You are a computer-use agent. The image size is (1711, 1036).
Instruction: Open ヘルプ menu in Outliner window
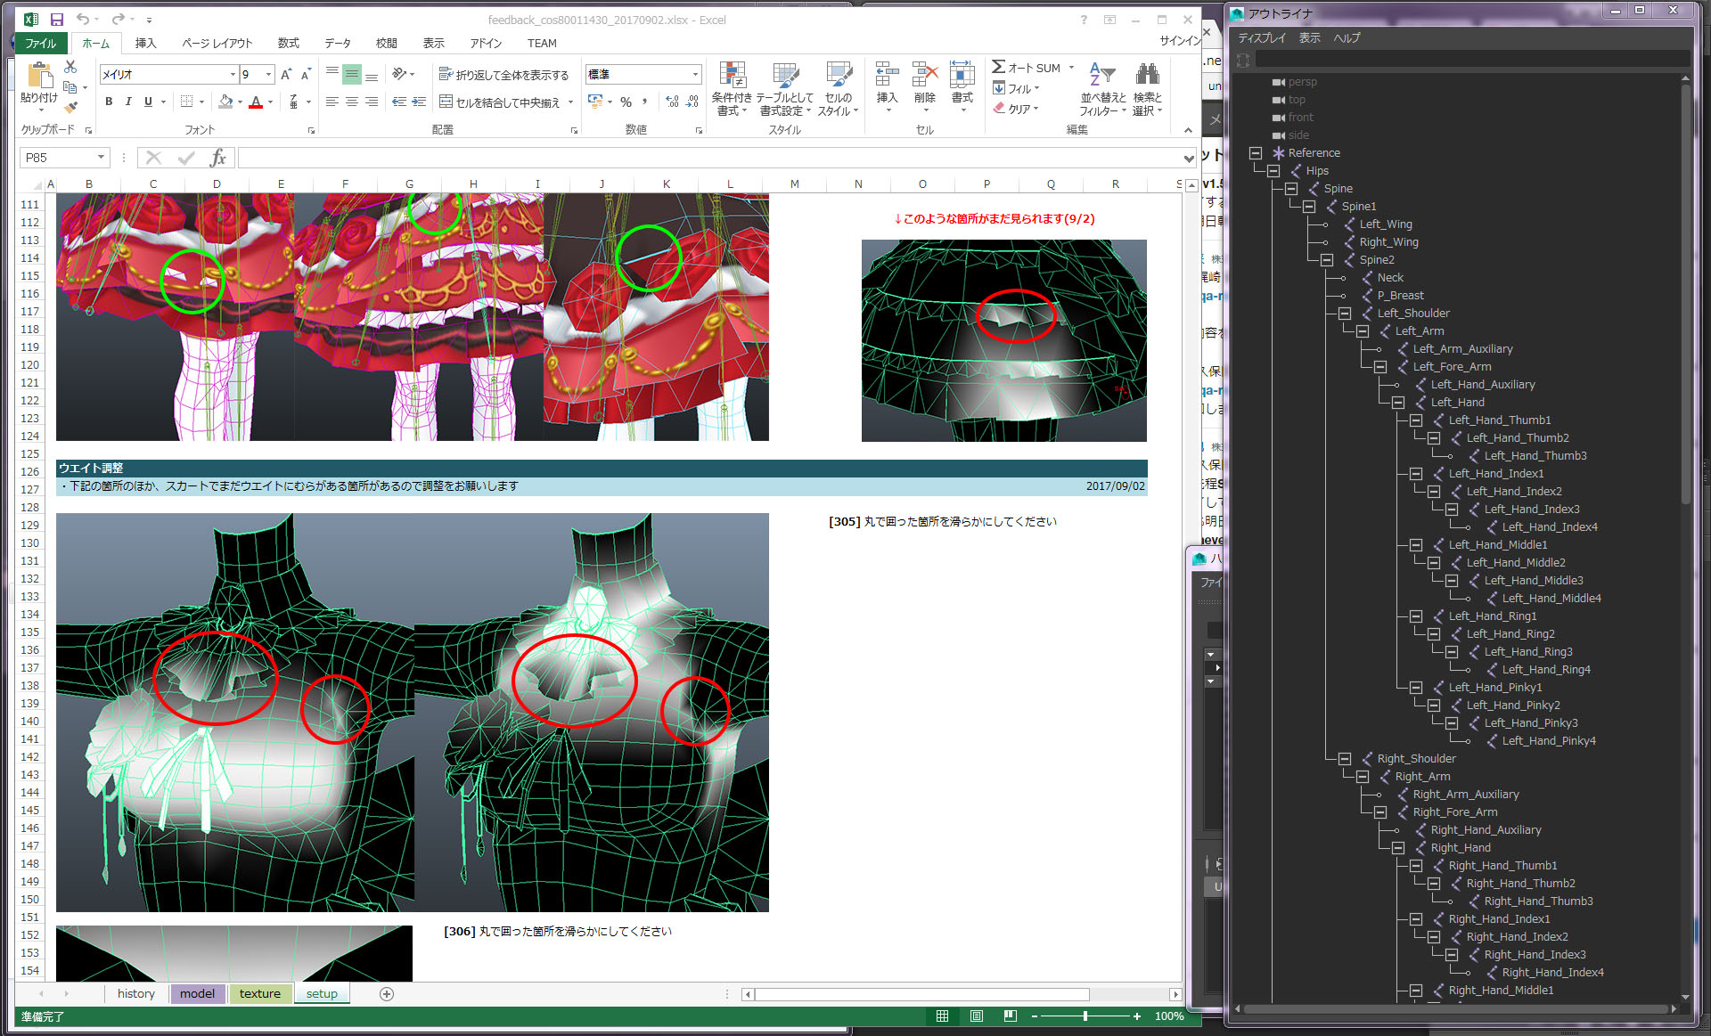tap(1347, 37)
